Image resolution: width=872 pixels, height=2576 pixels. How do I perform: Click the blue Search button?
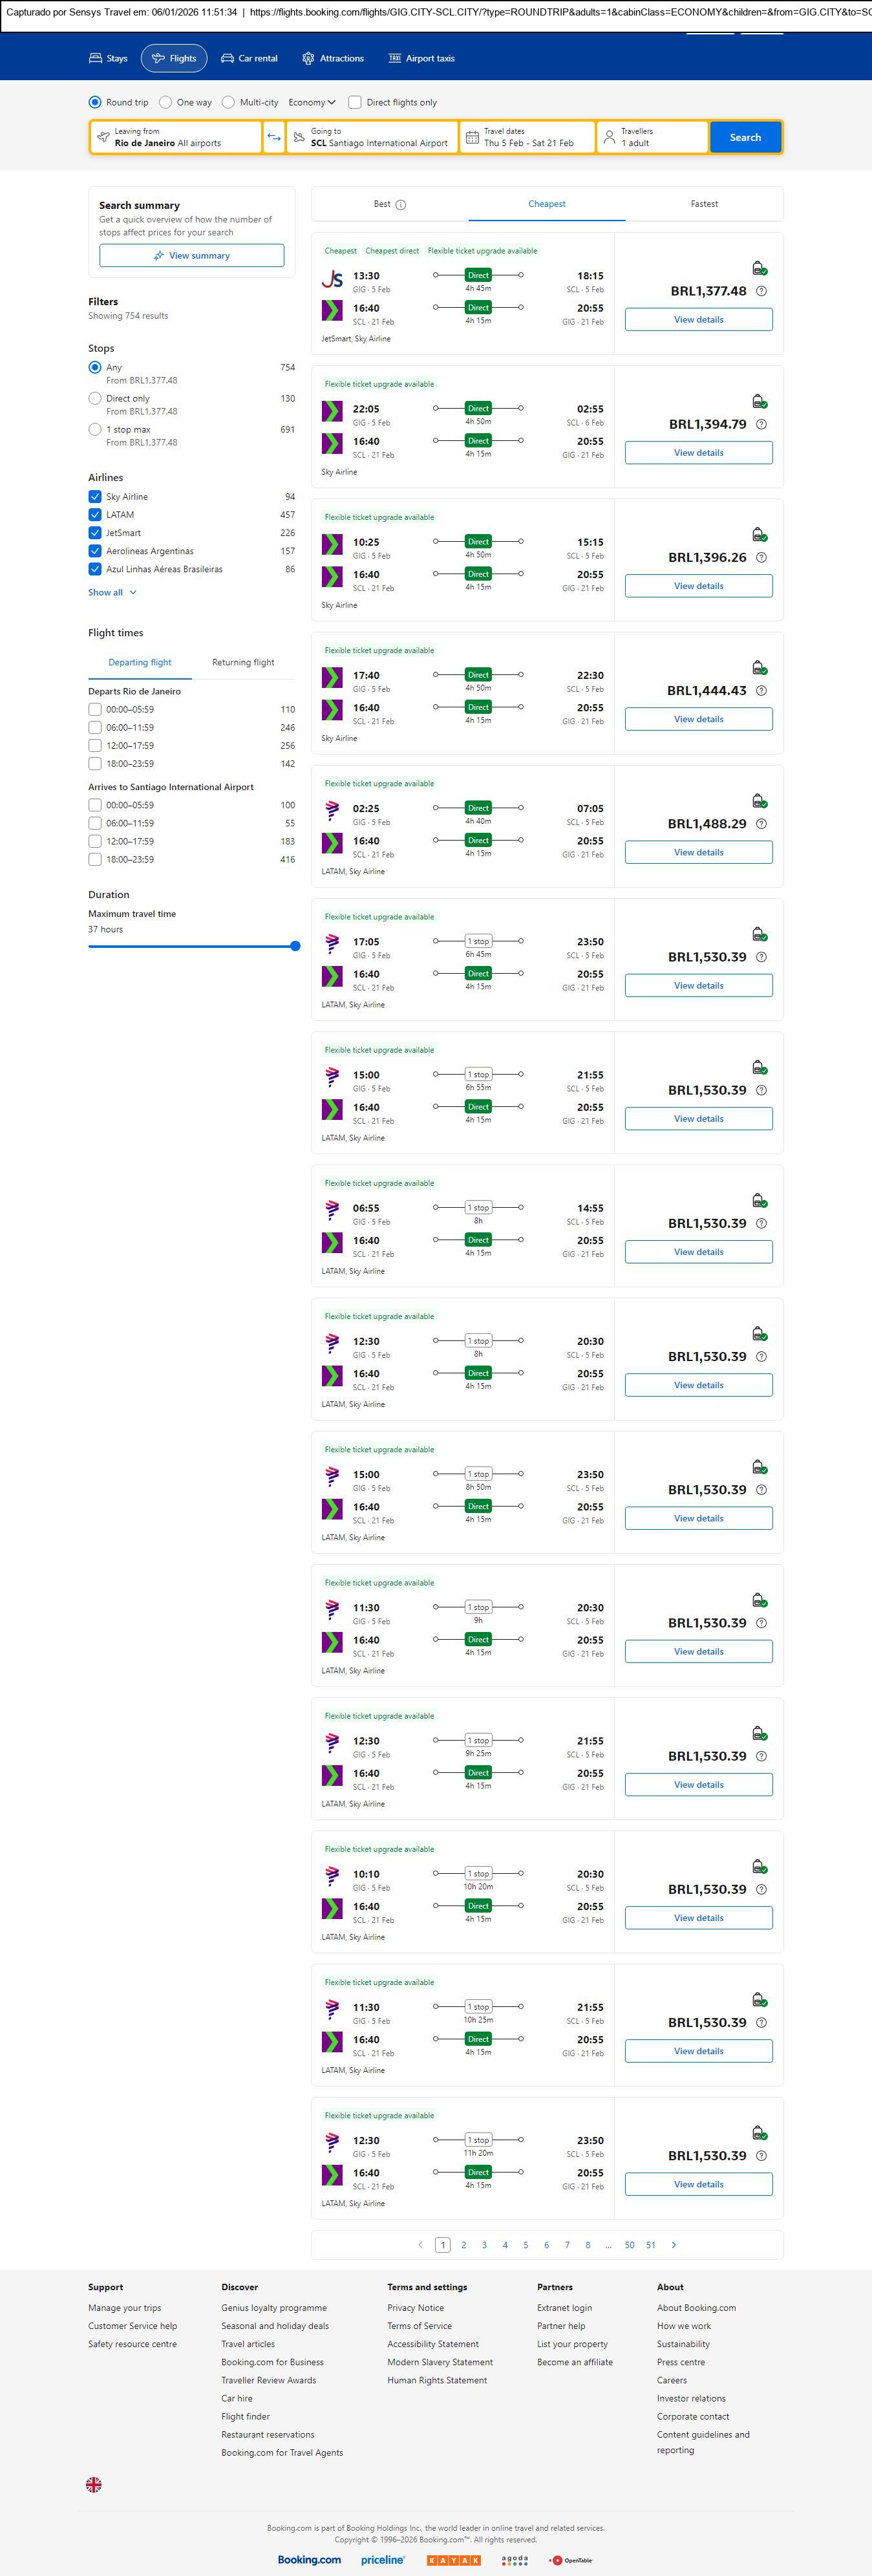pos(745,137)
